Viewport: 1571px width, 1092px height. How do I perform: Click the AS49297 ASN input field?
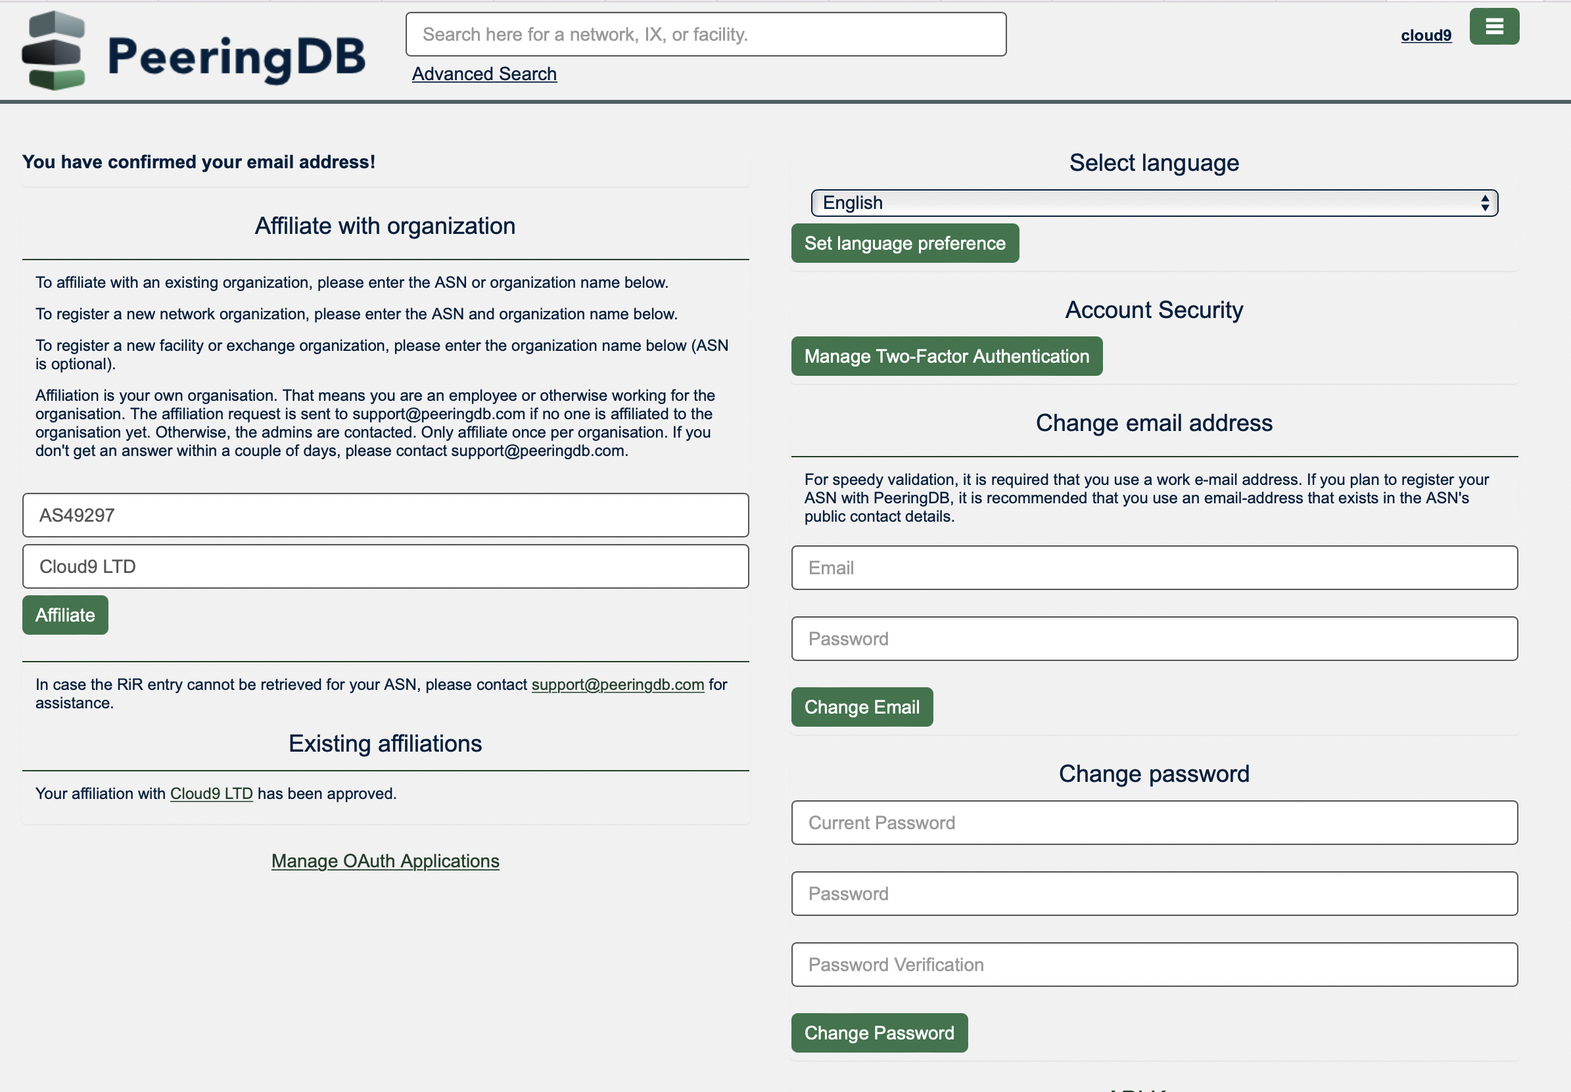pyautogui.click(x=385, y=515)
